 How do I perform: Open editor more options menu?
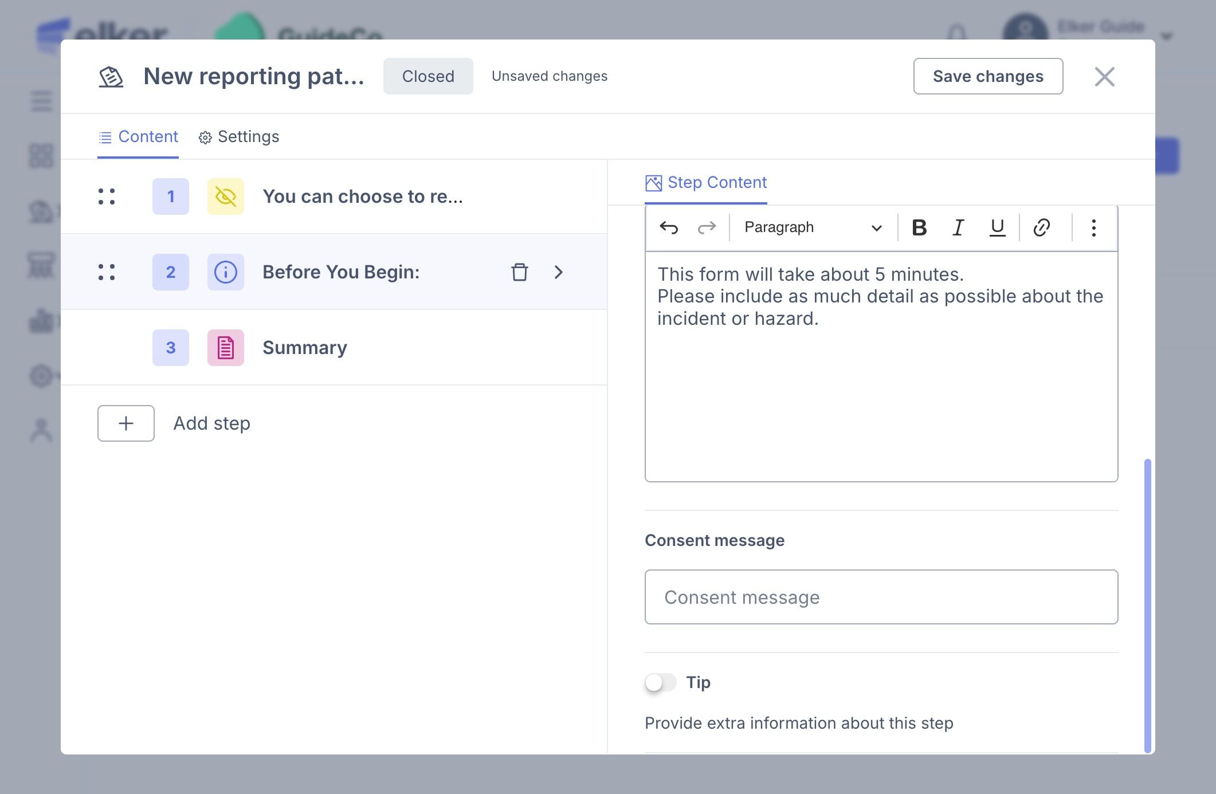tap(1093, 227)
